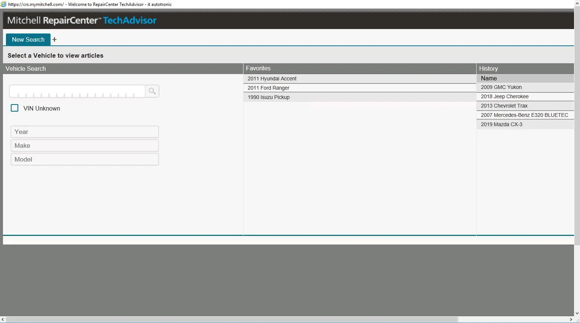The width and height of the screenshot is (580, 323).
Task: Open 2018 Jeep Cherokee from History
Action: [x=525, y=96]
